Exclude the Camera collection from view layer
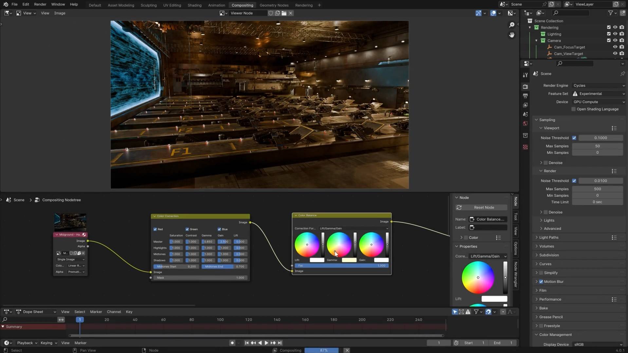 (x=609, y=41)
